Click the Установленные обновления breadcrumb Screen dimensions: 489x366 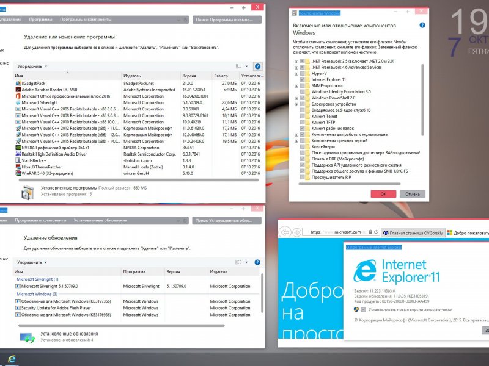point(100,220)
